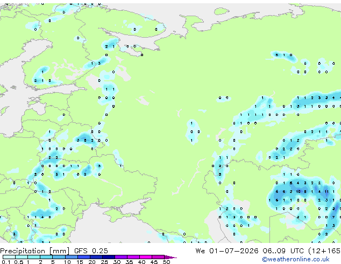The height and width of the screenshot is (264, 341).
Task: Click the 7 precipitation value on the map
Action: point(333,217)
